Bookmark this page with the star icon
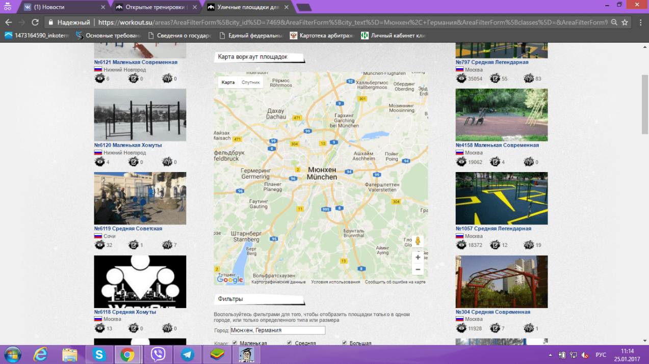Image resolution: width=649 pixels, height=364 pixels. pyautogui.click(x=625, y=22)
